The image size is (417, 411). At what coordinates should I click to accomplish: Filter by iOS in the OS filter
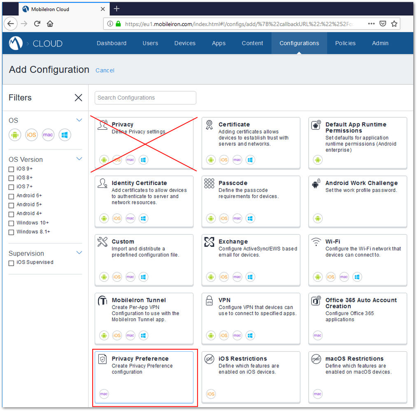(31, 135)
